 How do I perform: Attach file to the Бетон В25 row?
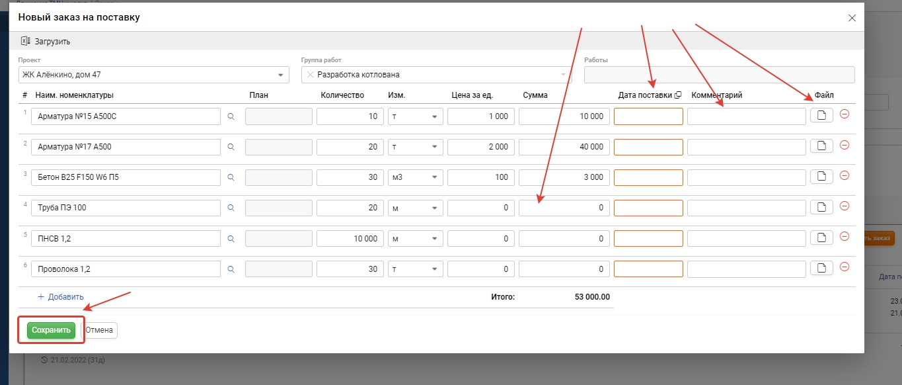821,177
